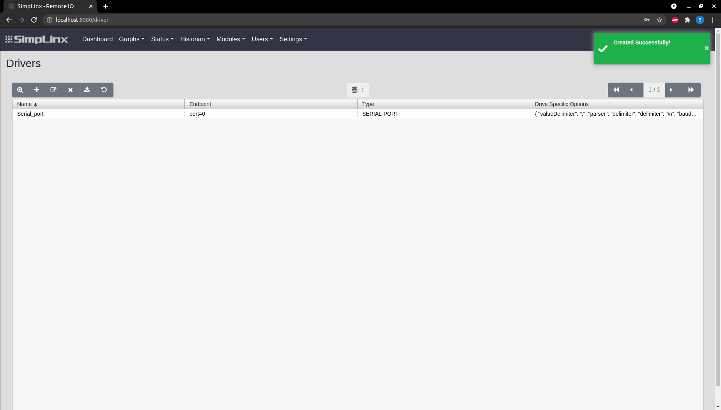Select the SimpLinx - Remote IO browser tab
The image size is (721, 410).
(x=50, y=6)
